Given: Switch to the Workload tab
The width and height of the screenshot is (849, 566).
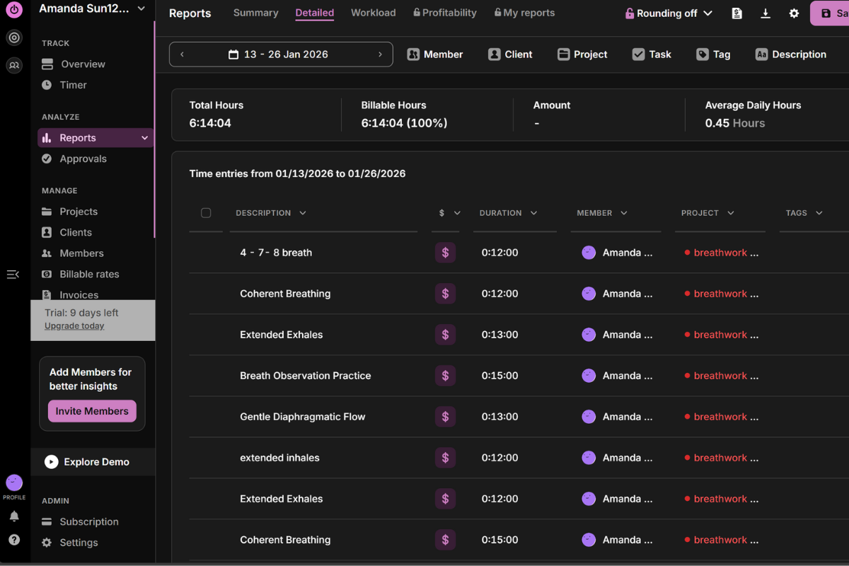Looking at the screenshot, I should click(x=373, y=13).
